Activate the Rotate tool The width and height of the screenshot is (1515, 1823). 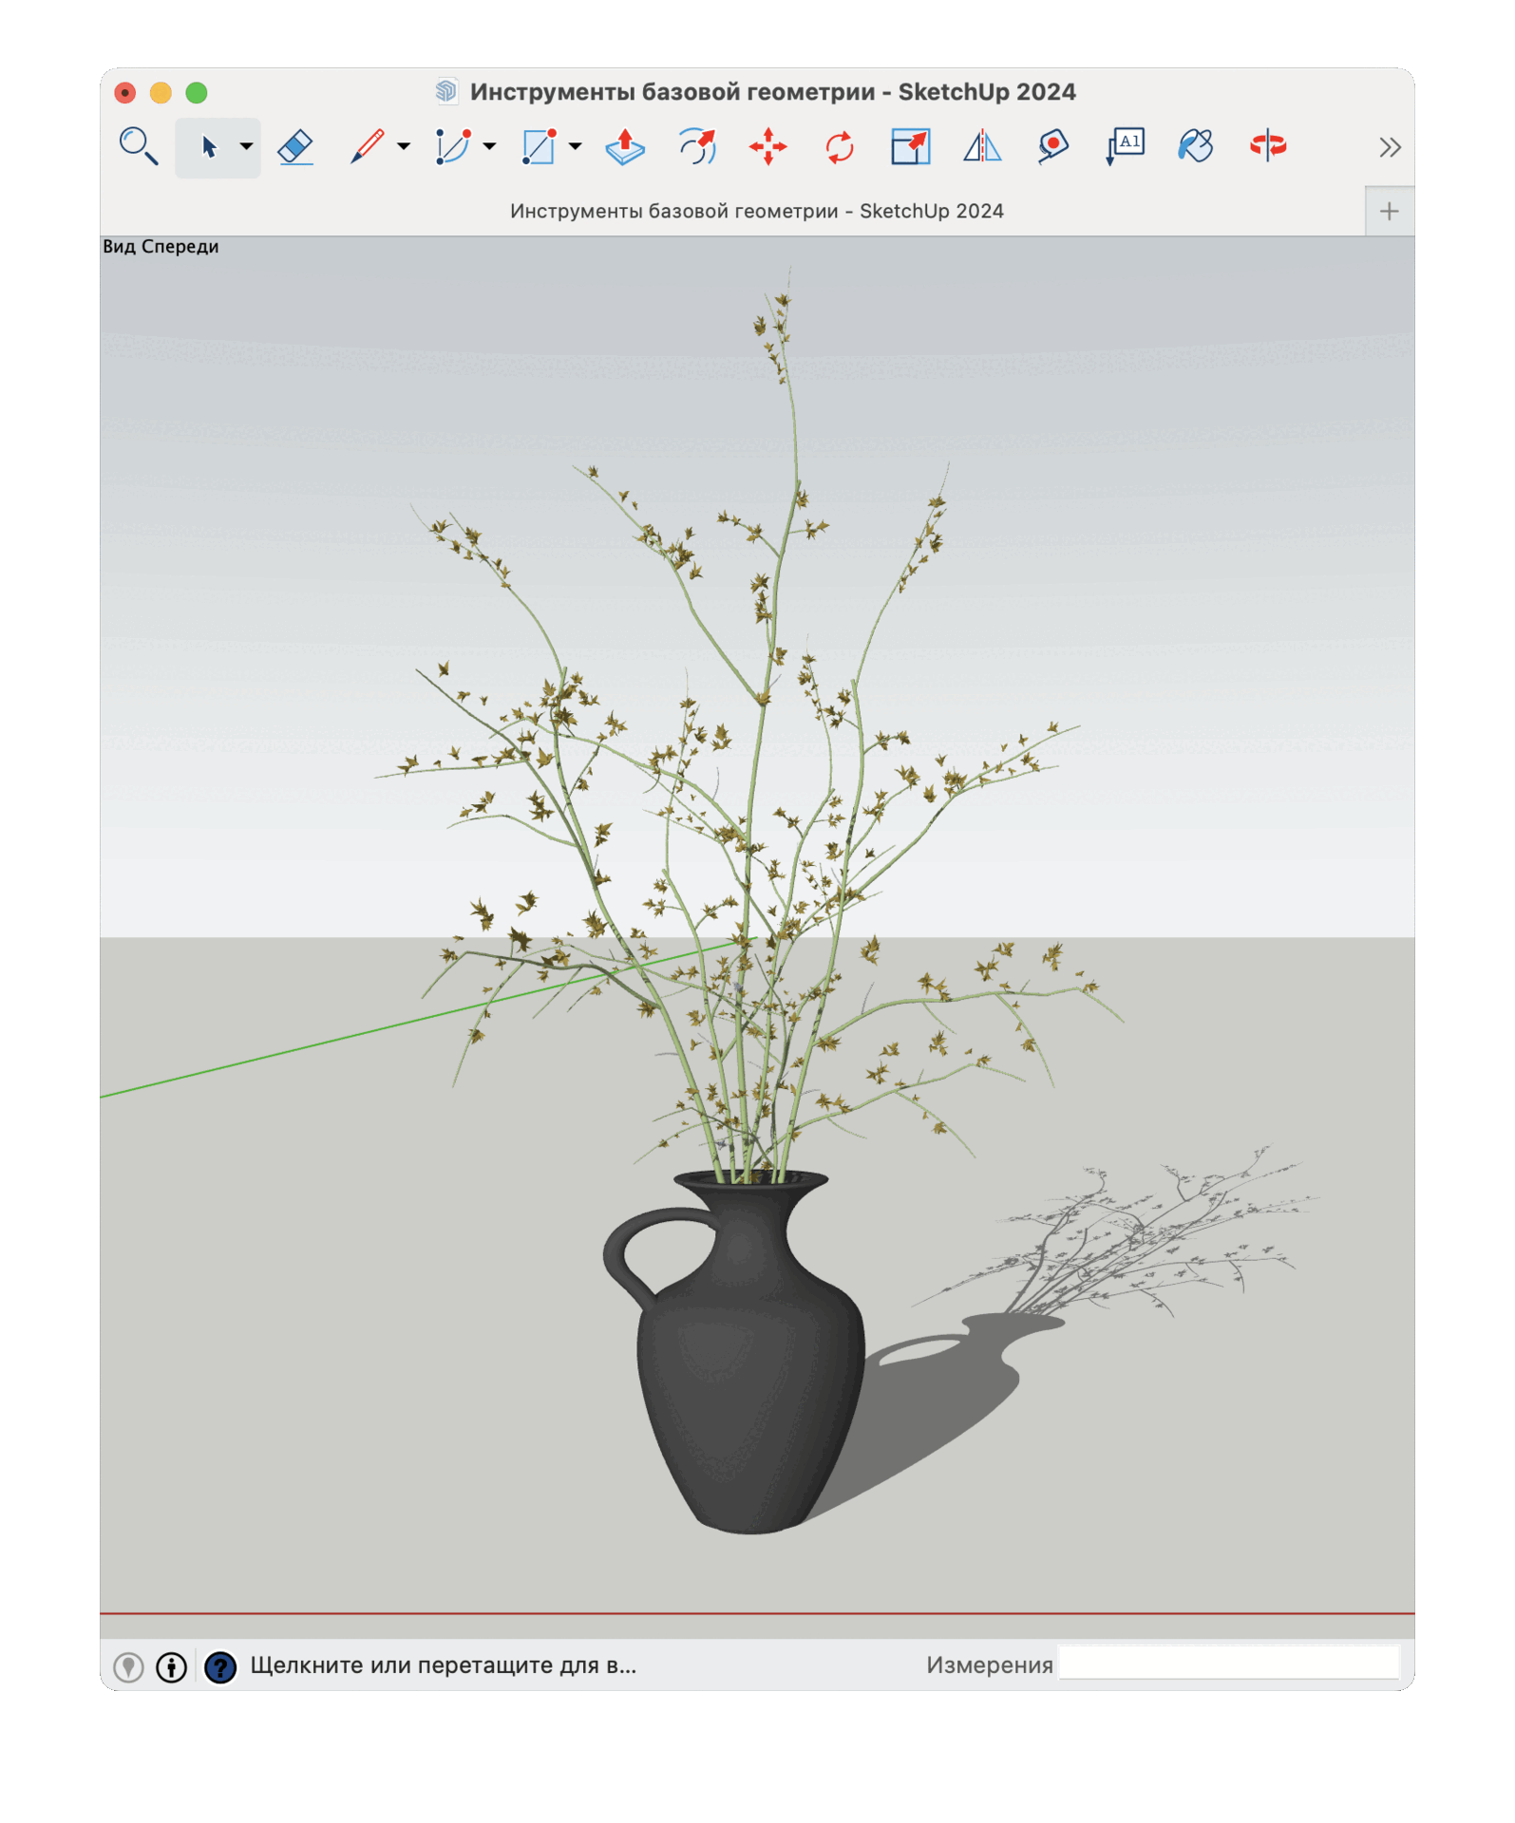click(x=840, y=147)
